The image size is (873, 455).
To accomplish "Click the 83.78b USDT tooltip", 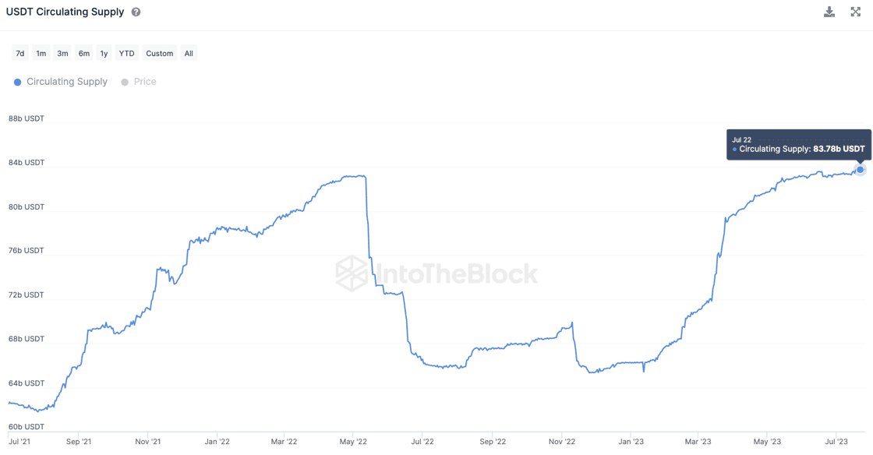I will [x=799, y=145].
